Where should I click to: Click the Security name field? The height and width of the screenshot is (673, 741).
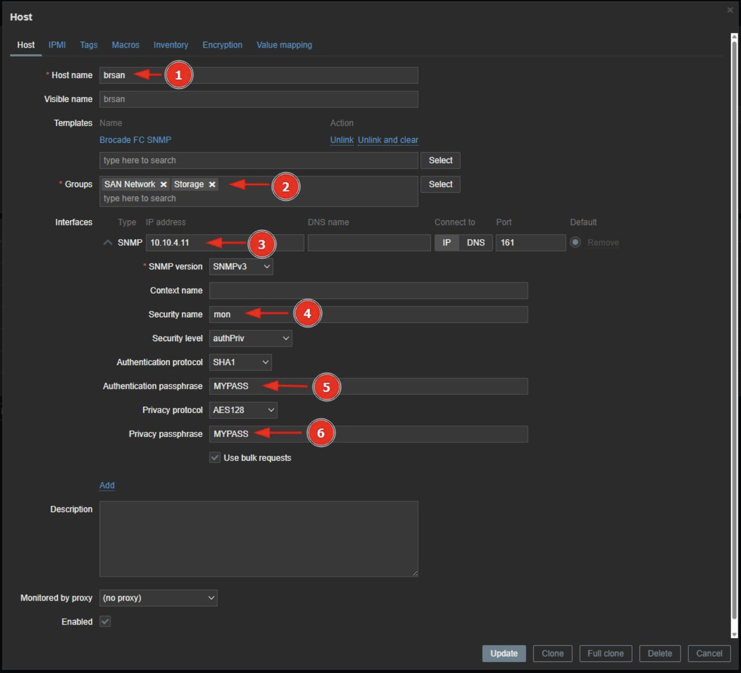click(368, 315)
